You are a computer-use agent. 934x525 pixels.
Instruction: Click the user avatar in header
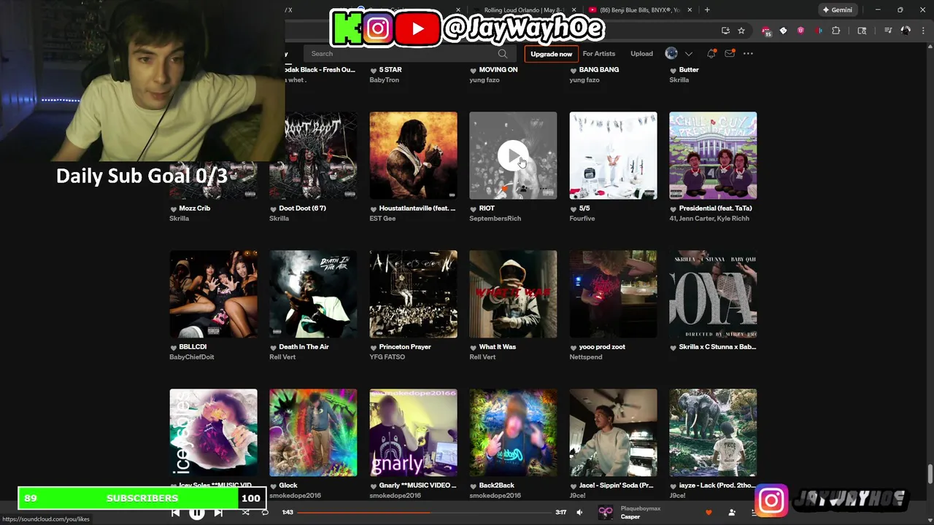coord(671,53)
